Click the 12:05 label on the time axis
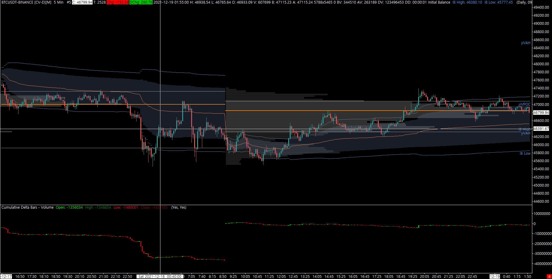552x279 pixels. [281, 277]
